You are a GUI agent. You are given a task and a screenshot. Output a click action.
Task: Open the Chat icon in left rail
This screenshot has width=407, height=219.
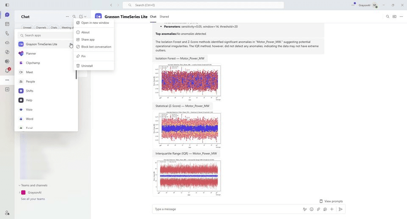click(7, 15)
